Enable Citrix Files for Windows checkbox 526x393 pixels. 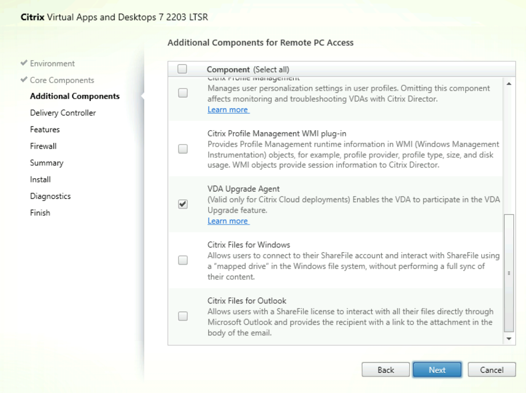point(183,260)
